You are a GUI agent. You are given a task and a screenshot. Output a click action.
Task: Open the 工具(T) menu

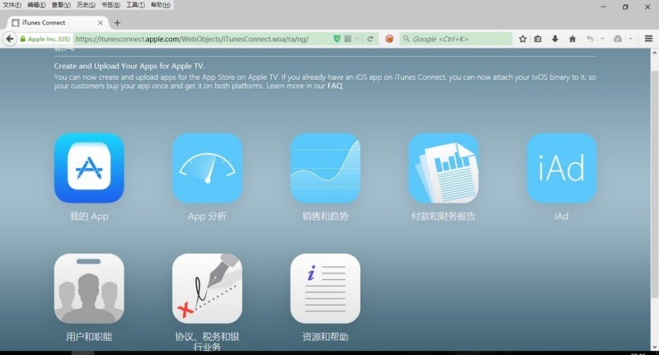(x=135, y=5)
